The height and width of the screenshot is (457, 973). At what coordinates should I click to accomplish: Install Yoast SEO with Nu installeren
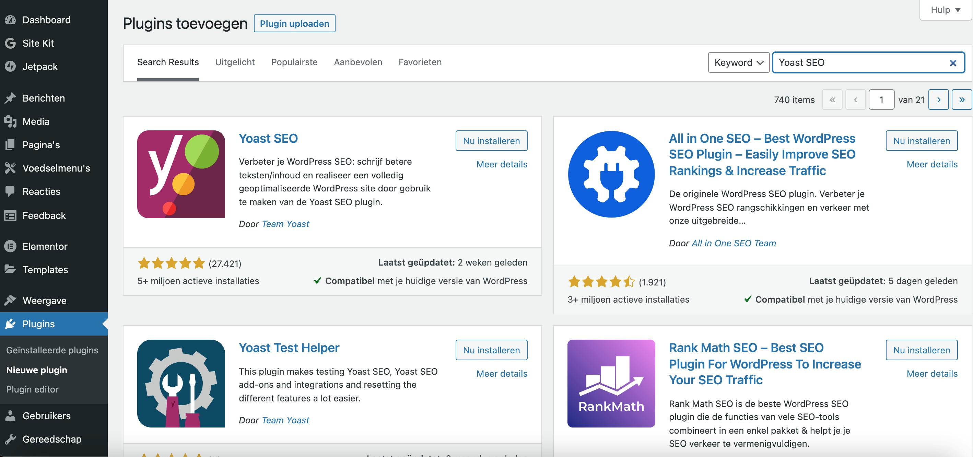pos(491,141)
